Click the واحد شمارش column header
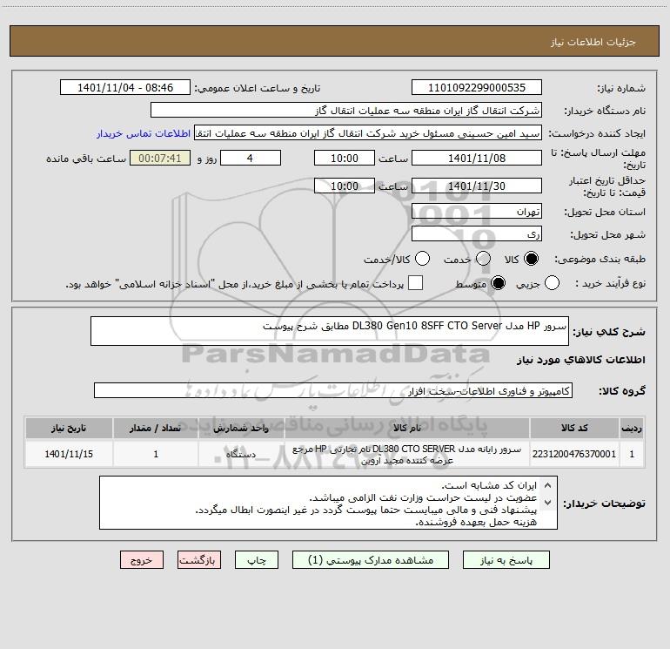 pos(241,428)
